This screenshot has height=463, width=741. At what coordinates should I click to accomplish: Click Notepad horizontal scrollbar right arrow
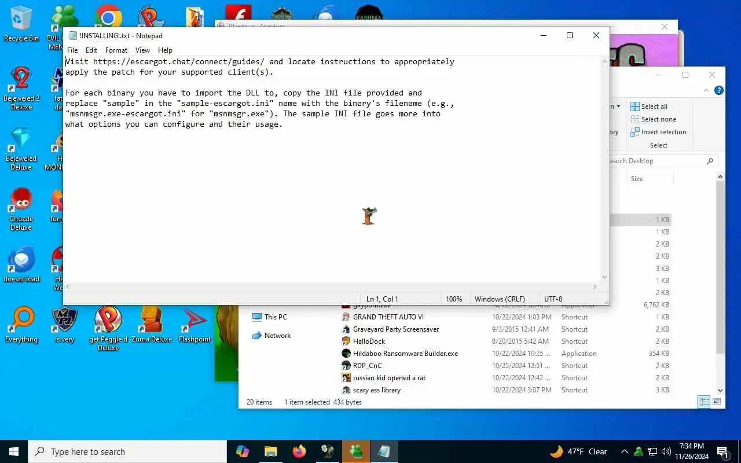pyautogui.click(x=595, y=287)
